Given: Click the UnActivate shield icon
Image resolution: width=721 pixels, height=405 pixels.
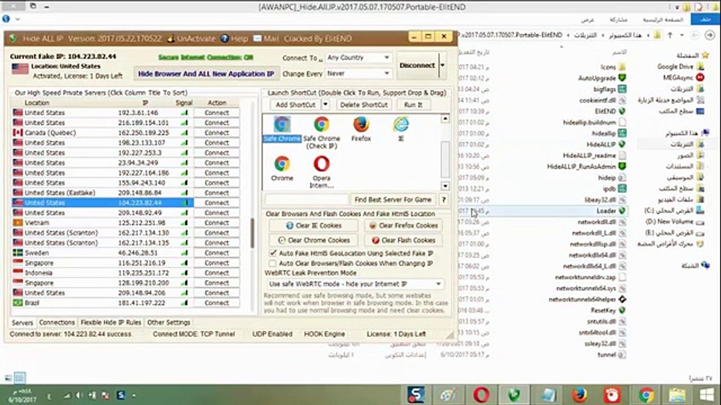Looking at the screenshot, I should point(170,39).
